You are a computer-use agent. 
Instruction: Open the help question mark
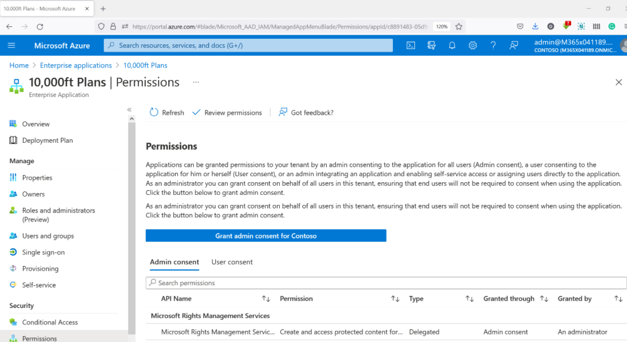[493, 45]
